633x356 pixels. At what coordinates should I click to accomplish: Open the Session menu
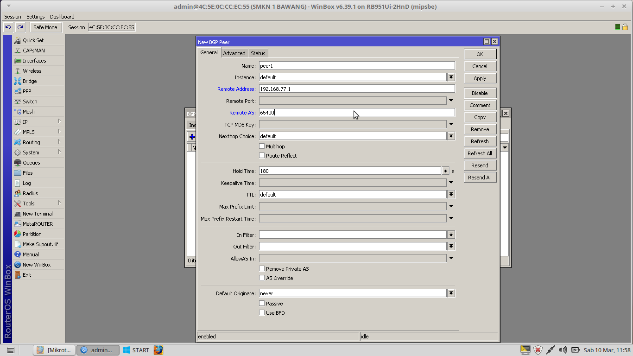[13, 17]
